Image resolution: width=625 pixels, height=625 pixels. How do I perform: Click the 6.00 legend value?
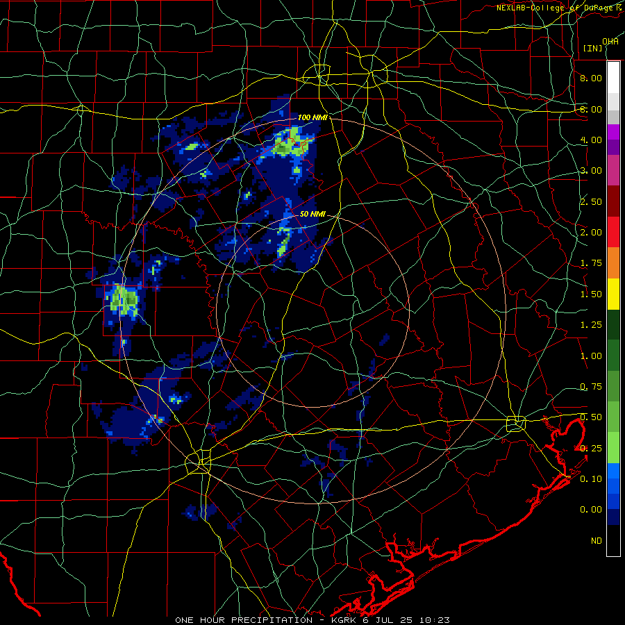[591, 109]
